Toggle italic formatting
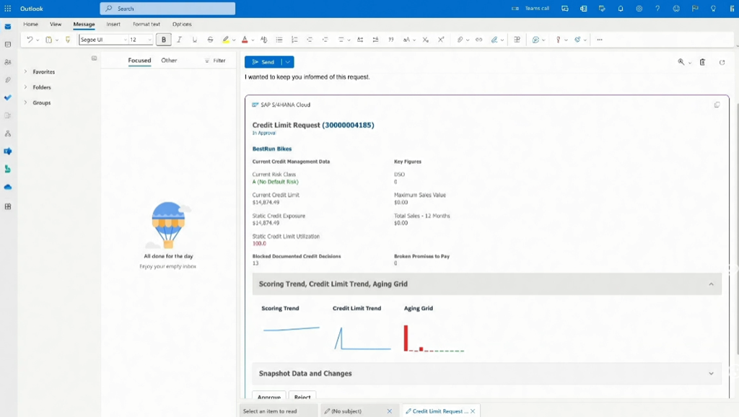 point(179,40)
